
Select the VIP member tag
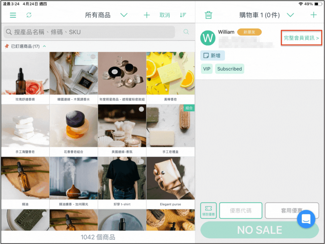207,69
